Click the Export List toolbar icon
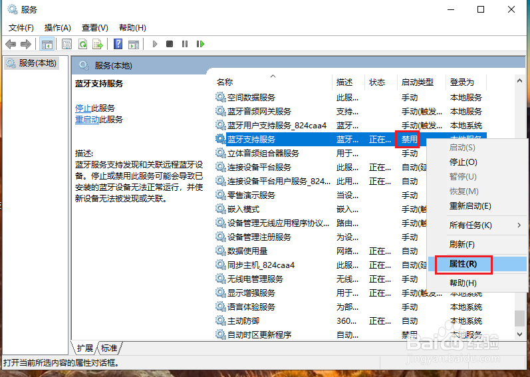Image resolution: width=530 pixels, height=377 pixels. 98,44
